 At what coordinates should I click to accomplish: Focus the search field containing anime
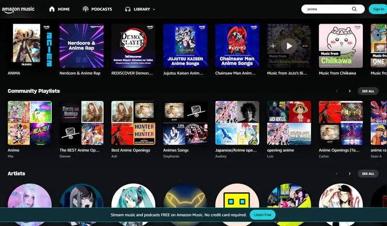click(x=333, y=9)
